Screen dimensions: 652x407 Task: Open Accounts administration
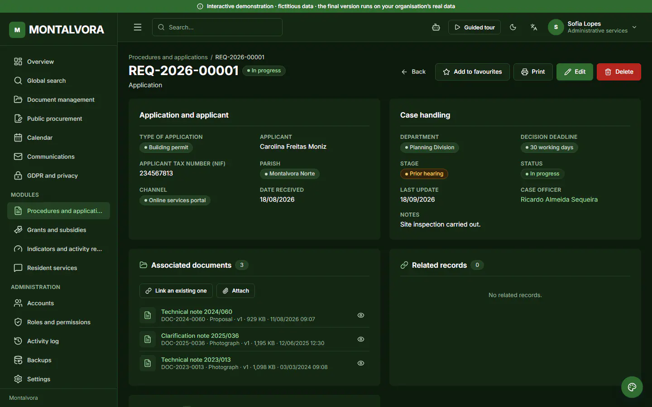pos(58,303)
